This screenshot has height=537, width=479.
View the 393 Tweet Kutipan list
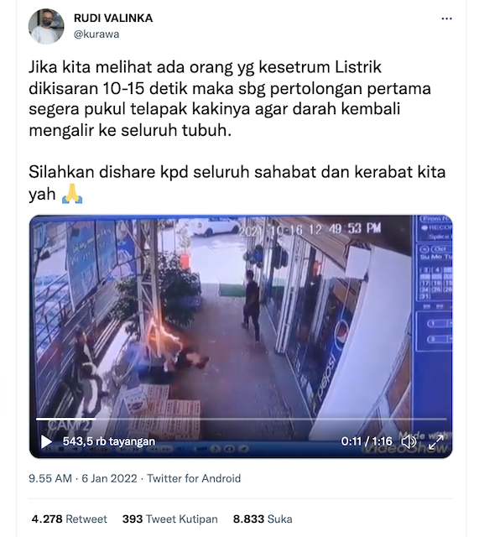click(x=169, y=519)
